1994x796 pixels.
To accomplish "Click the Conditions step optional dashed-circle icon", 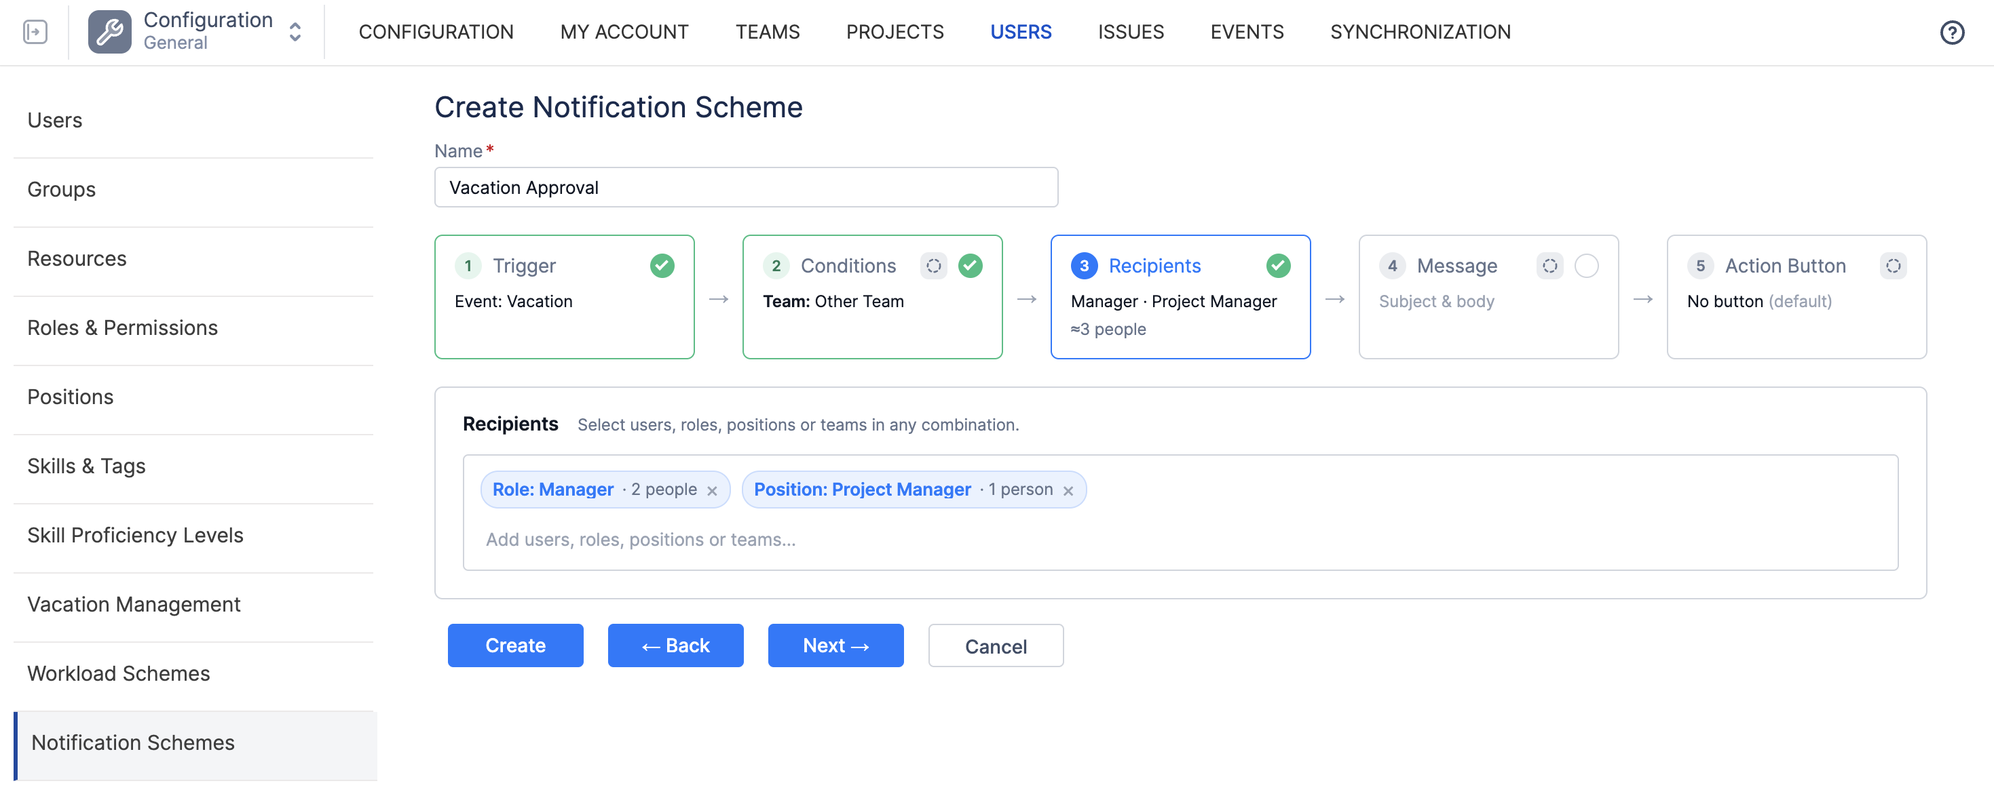I will pyautogui.click(x=933, y=266).
